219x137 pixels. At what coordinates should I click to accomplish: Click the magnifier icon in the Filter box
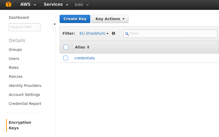click(127, 34)
